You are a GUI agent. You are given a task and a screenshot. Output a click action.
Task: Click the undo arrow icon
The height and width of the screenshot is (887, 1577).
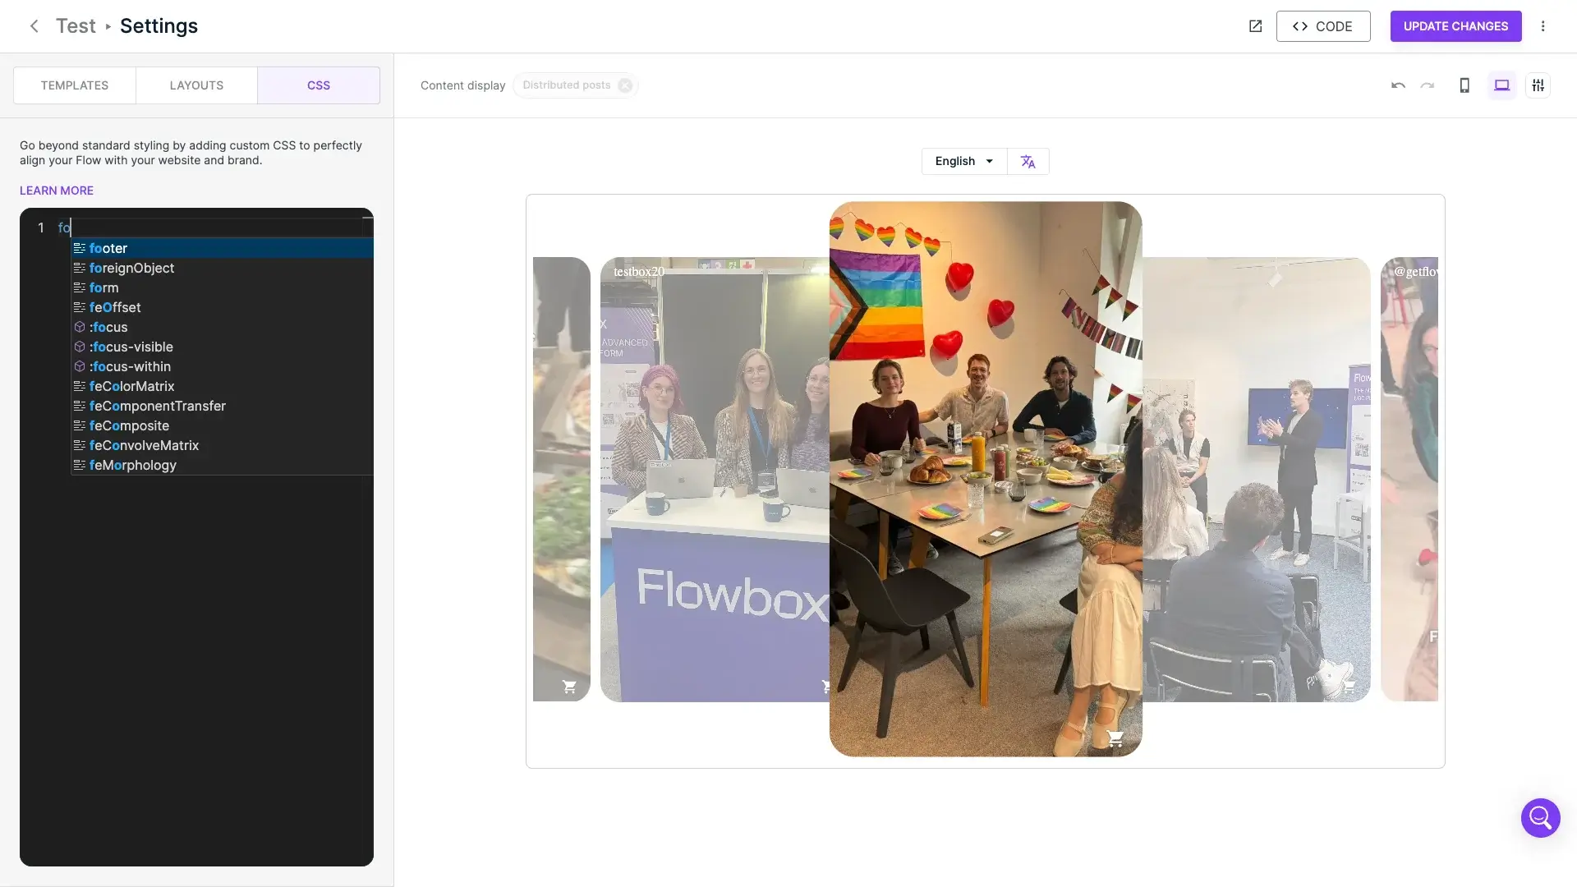click(x=1397, y=85)
